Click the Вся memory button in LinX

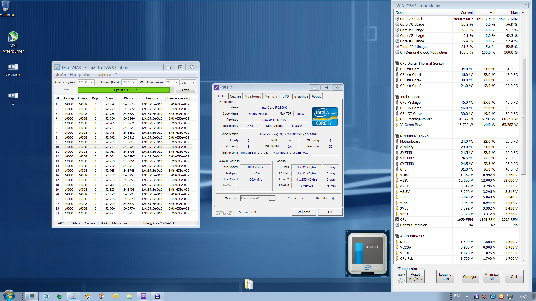coord(141,82)
